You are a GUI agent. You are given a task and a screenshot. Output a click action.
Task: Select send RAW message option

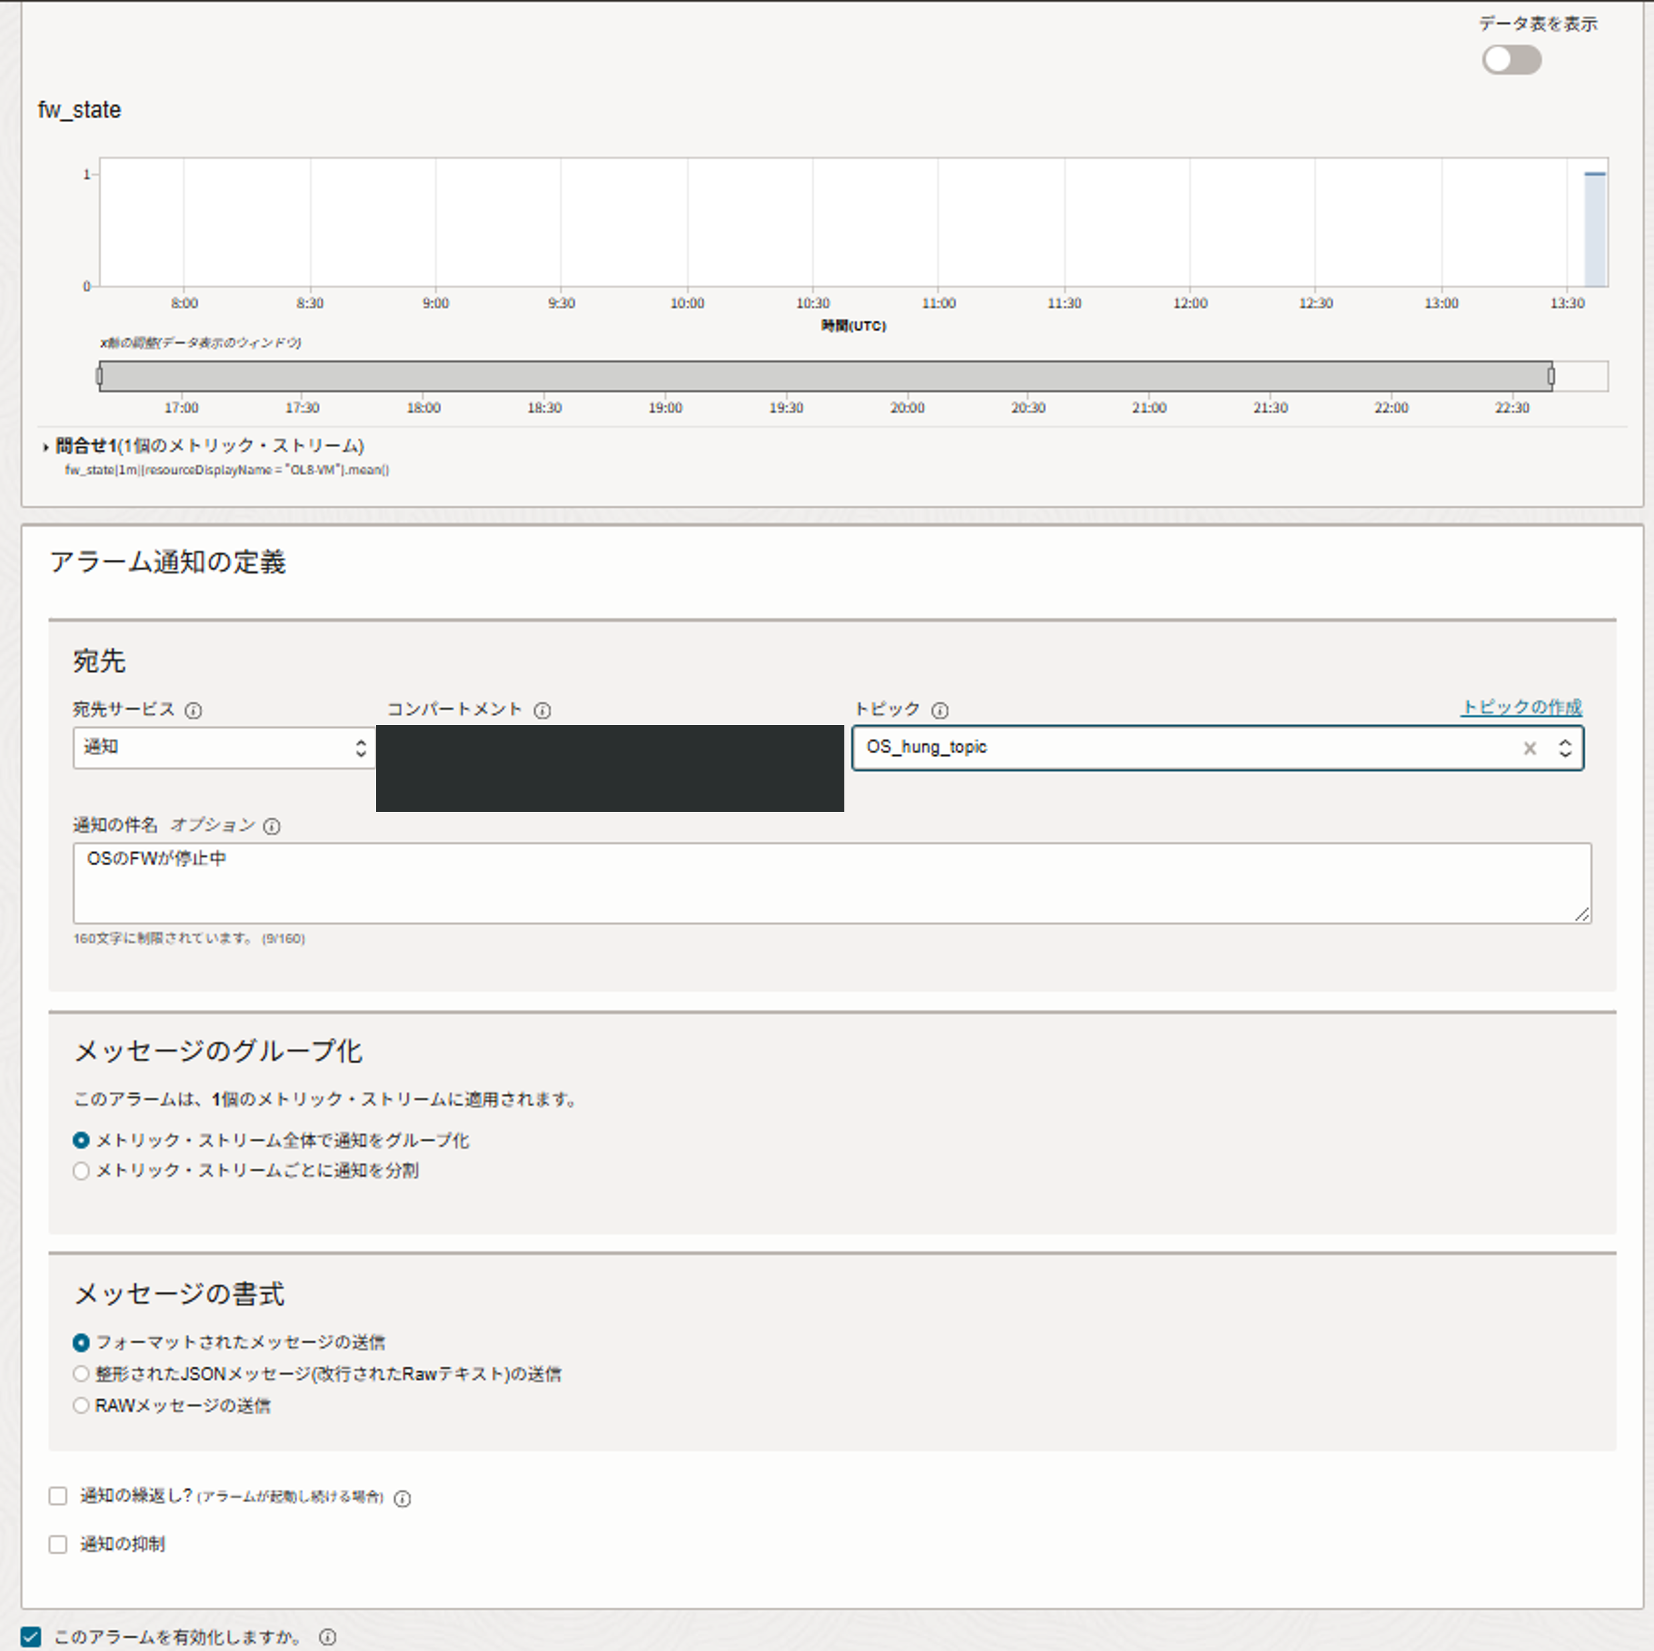click(81, 1406)
